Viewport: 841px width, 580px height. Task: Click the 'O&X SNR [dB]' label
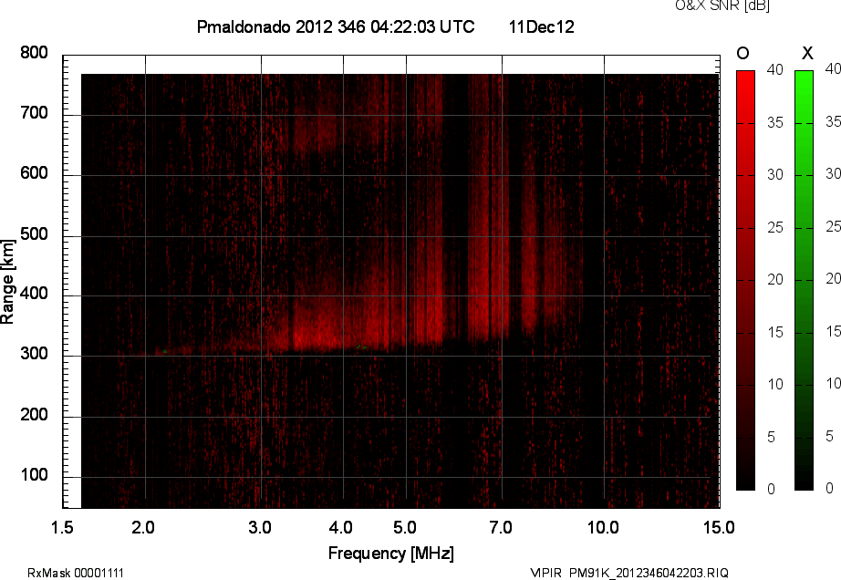(722, 5)
